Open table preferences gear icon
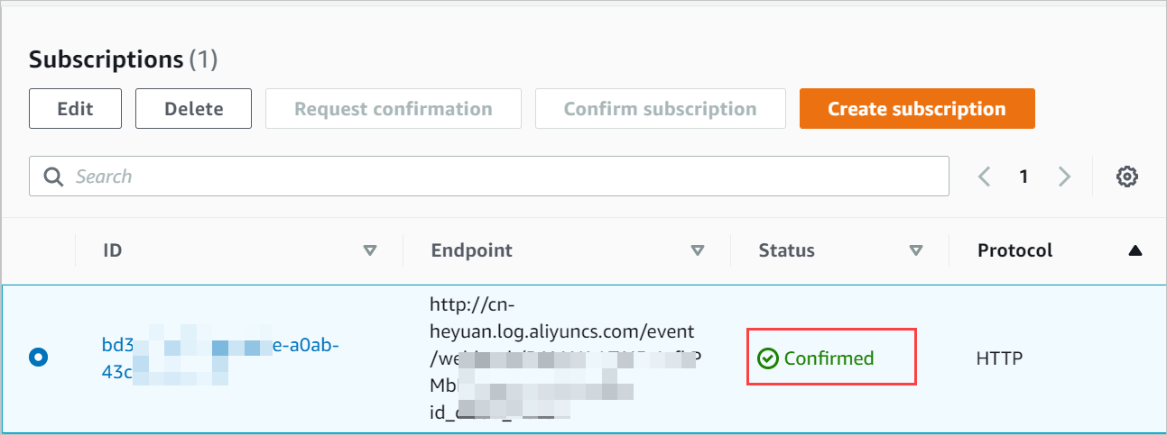This screenshot has height=435, width=1167. 1126,177
